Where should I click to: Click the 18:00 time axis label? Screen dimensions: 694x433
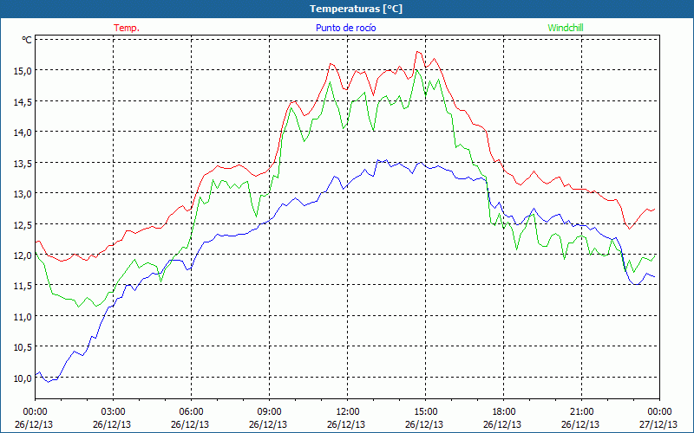coord(504,412)
